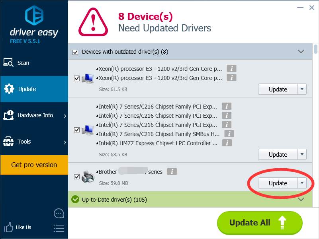
Task: Toggle the Devices with outdated drivers checkbox
Action: pos(75,52)
